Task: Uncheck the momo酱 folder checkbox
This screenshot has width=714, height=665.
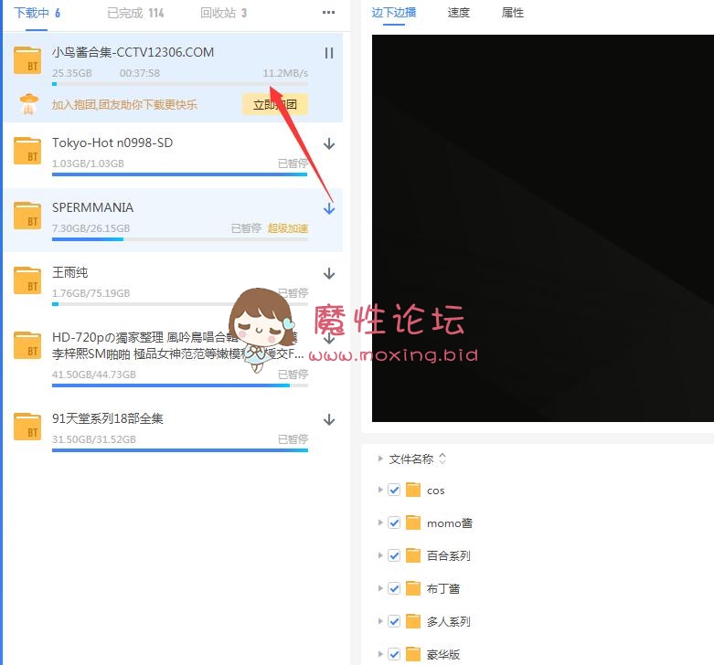Action: pyautogui.click(x=394, y=523)
